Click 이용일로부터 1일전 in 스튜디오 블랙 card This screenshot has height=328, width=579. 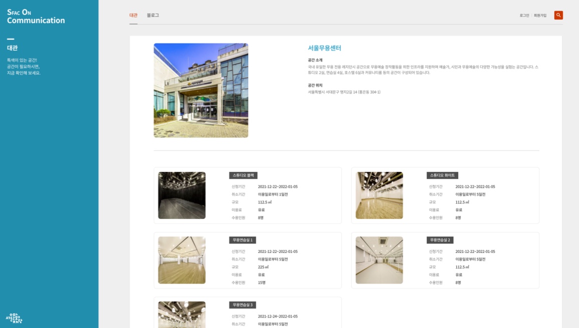tap(273, 194)
